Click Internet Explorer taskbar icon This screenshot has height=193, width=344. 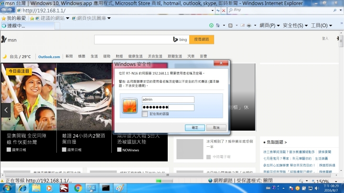(22, 188)
